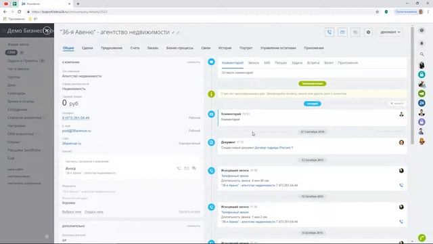Open Календарь in the left sidebar
The width and height of the screenshot is (433, 244).
(x=16, y=94)
